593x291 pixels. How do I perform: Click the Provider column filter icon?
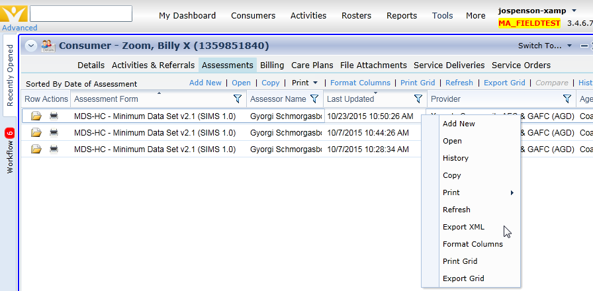[567, 99]
